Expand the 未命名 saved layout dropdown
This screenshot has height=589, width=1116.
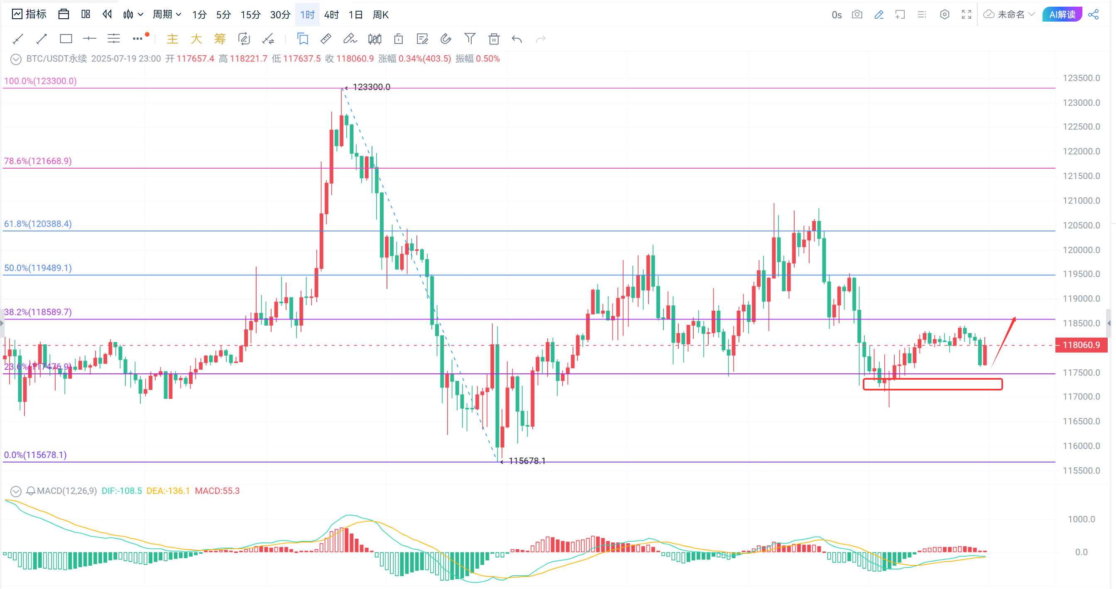pos(1009,15)
